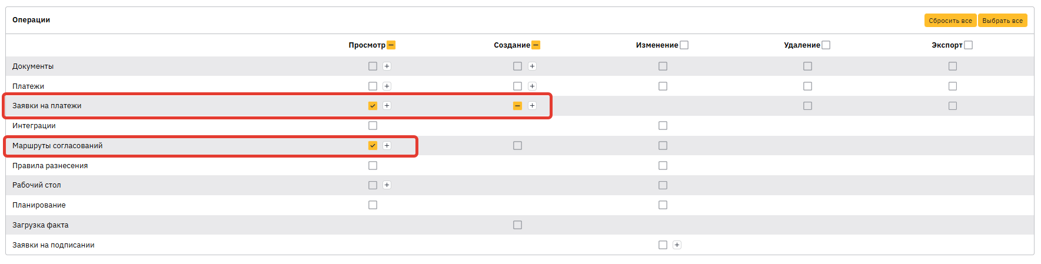Click Выбрать все button
1041x264 pixels.
(x=1002, y=21)
